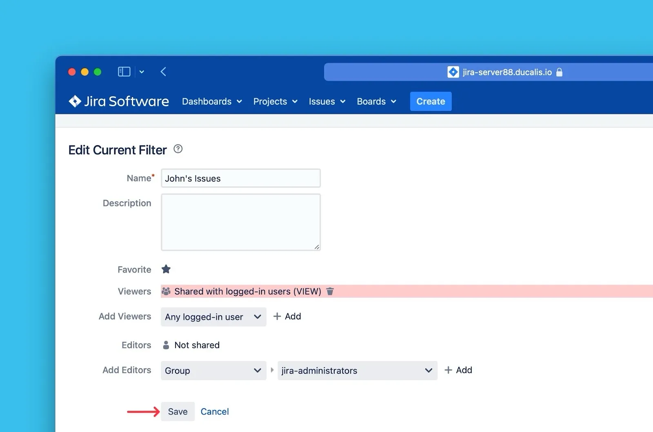Click the Save button
653x432 pixels.
point(178,412)
